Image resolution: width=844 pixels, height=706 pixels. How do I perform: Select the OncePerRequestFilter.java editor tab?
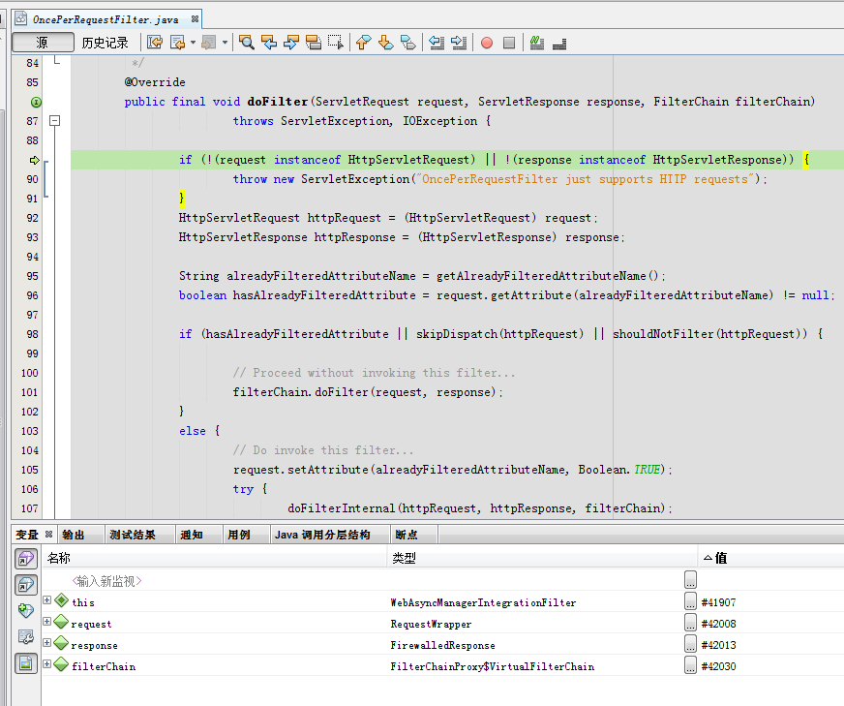(105, 19)
